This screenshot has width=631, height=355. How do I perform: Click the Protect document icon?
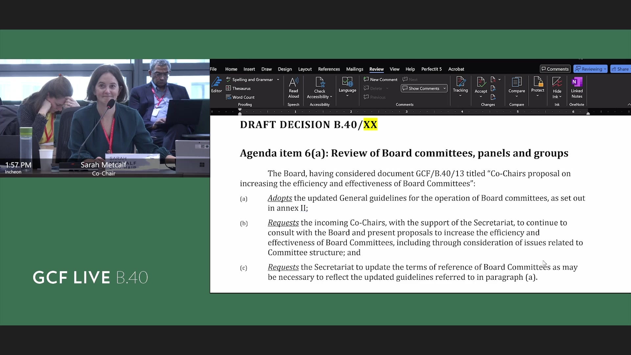[x=538, y=82]
